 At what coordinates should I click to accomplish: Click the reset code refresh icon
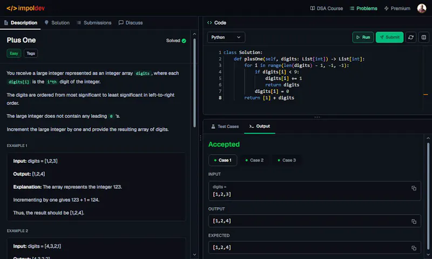[411, 37]
